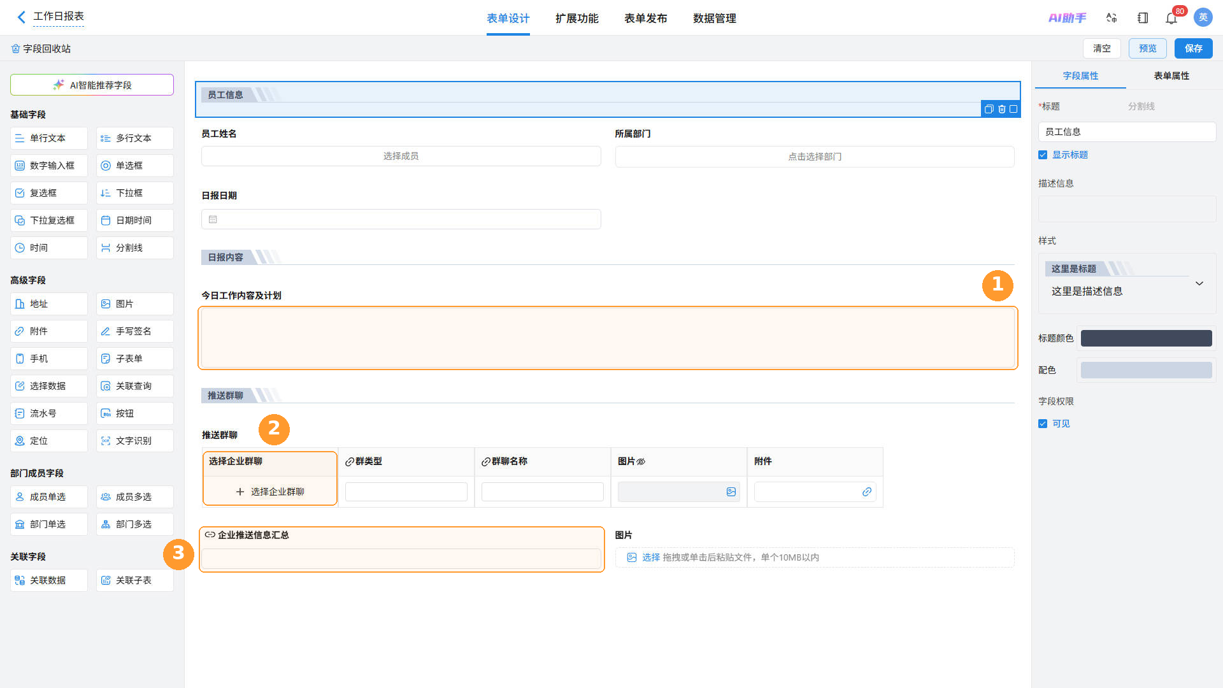Click the square icon on 员工信息 toolbar

click(x=1013, y=109)
